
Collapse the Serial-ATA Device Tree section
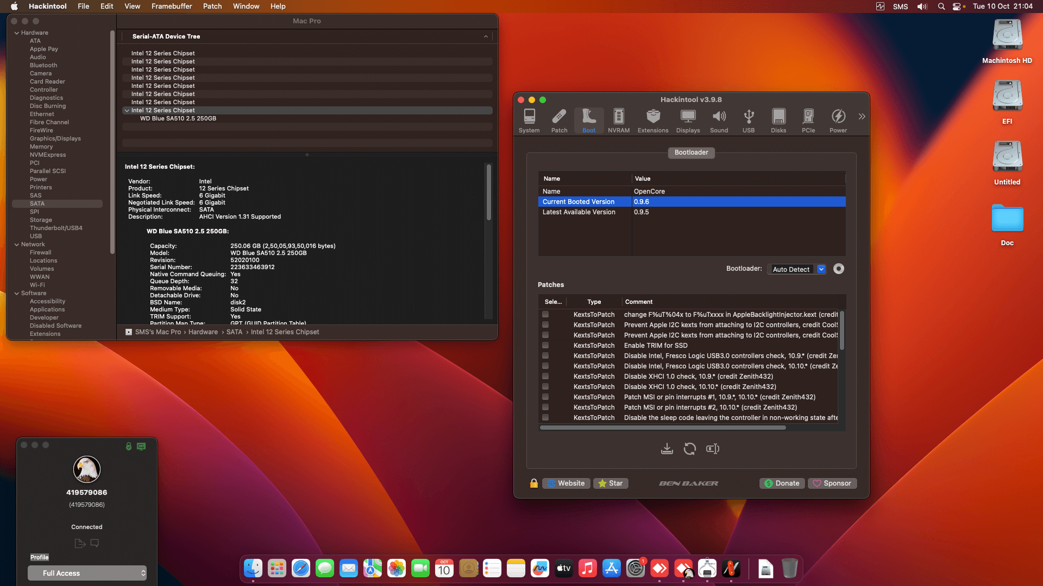486,36
